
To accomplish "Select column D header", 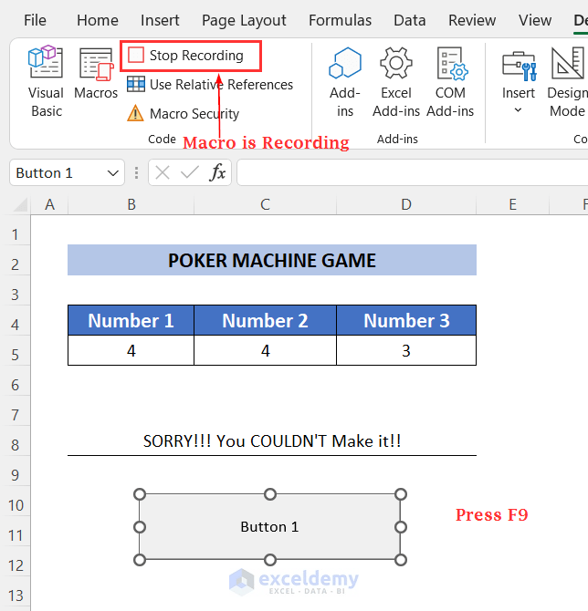I will (406, 204).
